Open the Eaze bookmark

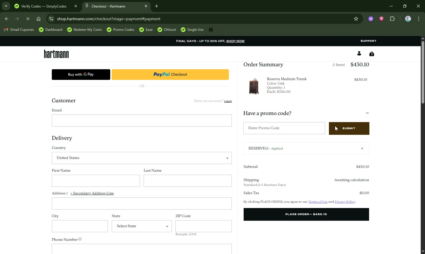(146, 29)
